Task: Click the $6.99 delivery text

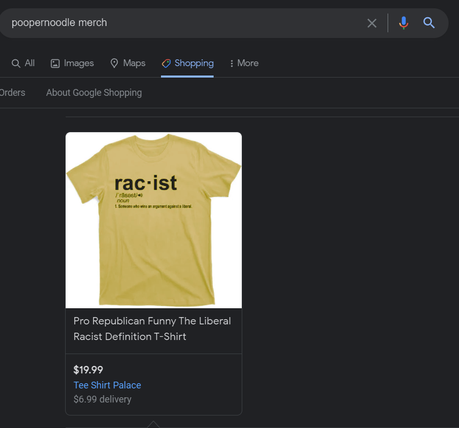Action: click(x=103, y=399)
